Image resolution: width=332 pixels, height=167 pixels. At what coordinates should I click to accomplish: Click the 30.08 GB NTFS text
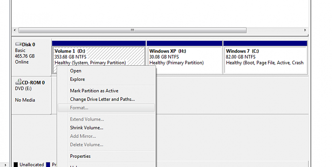(164, 57)
